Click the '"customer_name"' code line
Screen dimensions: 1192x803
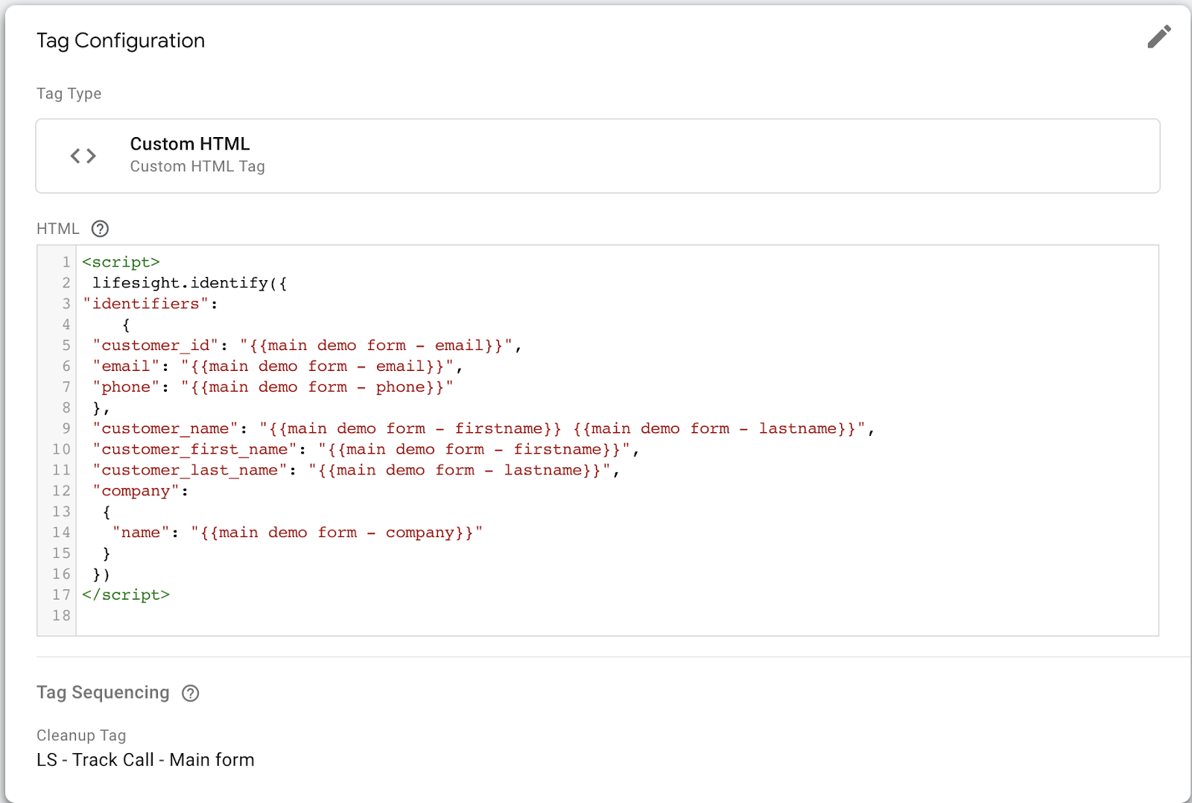point(484,428)
